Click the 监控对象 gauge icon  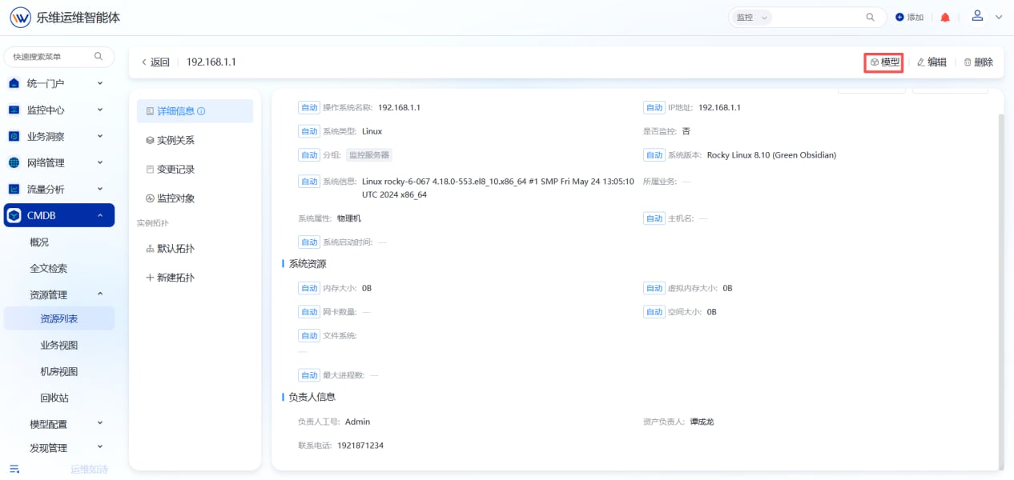pos(150,198)
